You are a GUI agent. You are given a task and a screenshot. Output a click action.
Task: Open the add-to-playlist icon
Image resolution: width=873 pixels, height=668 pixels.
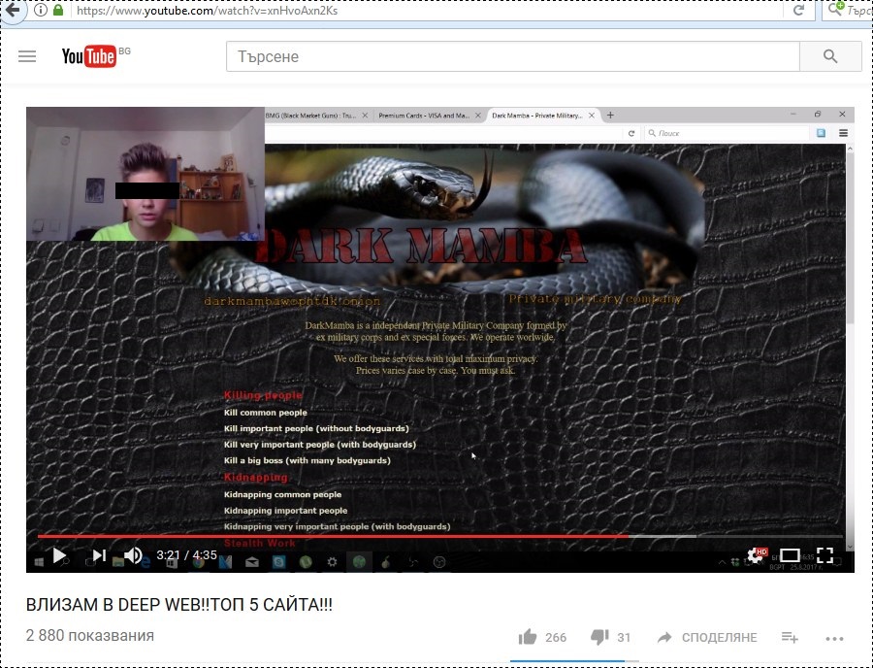790,637
